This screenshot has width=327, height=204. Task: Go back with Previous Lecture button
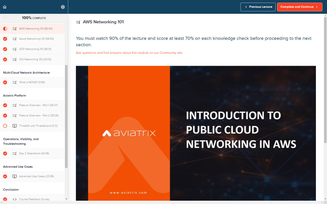pyautogui.click(x=258, y=7)
